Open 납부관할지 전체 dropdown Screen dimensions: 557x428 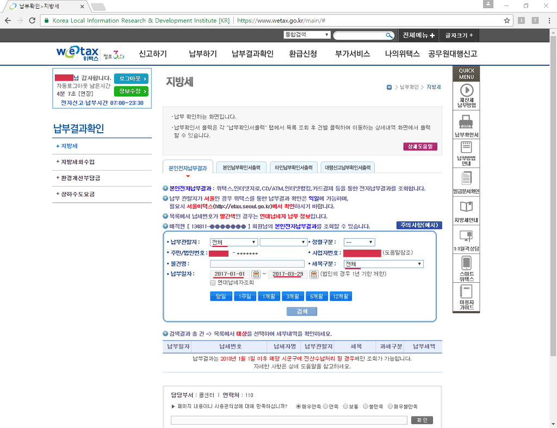(x=233, y=242)
